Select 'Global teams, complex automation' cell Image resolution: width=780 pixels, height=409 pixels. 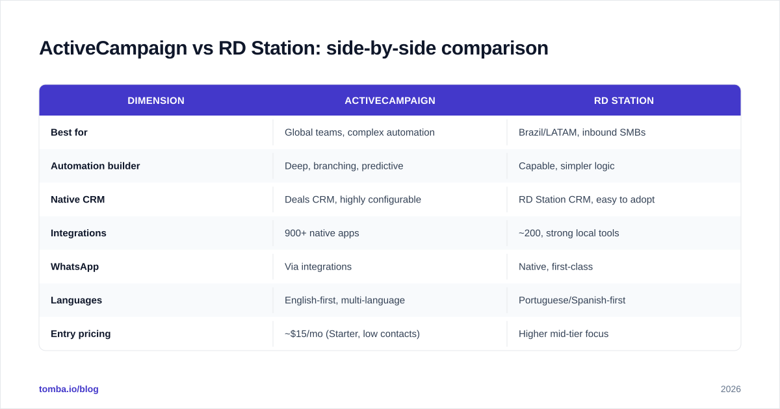coord(390,132)
